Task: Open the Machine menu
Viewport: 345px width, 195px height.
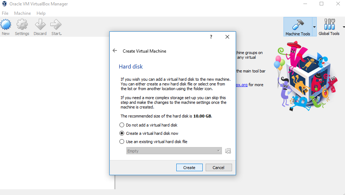Action: (x=22, y=13)
